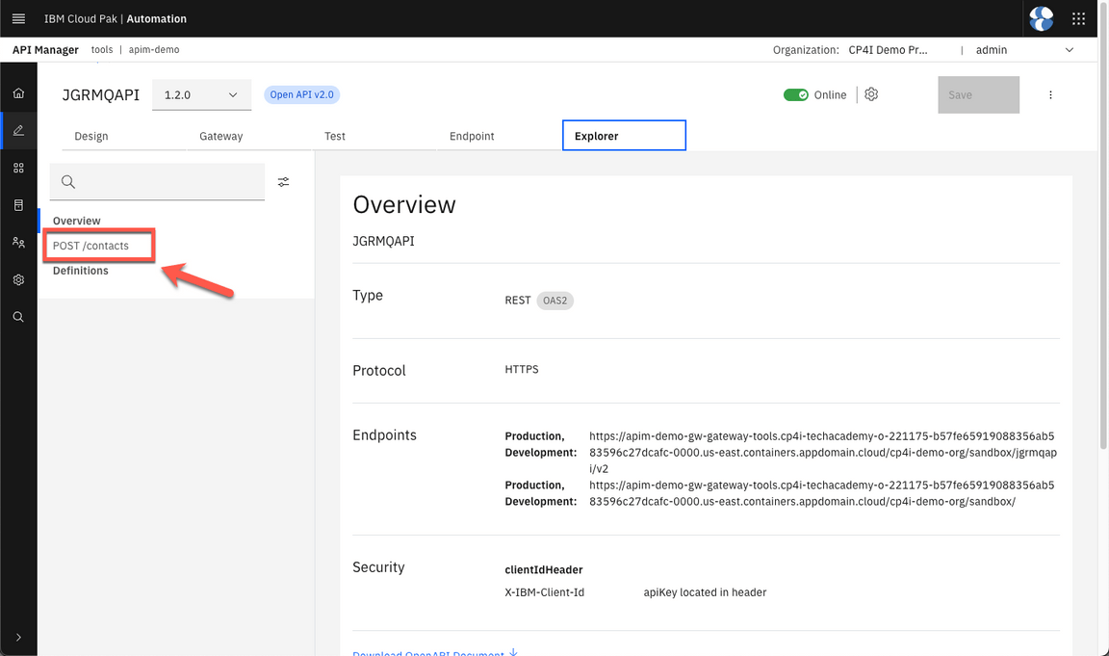Image resolution: width=1109 pixels, height=656 pixels.
Task: Expand the left sidebar with the chevron
Action: pos(18,637)
